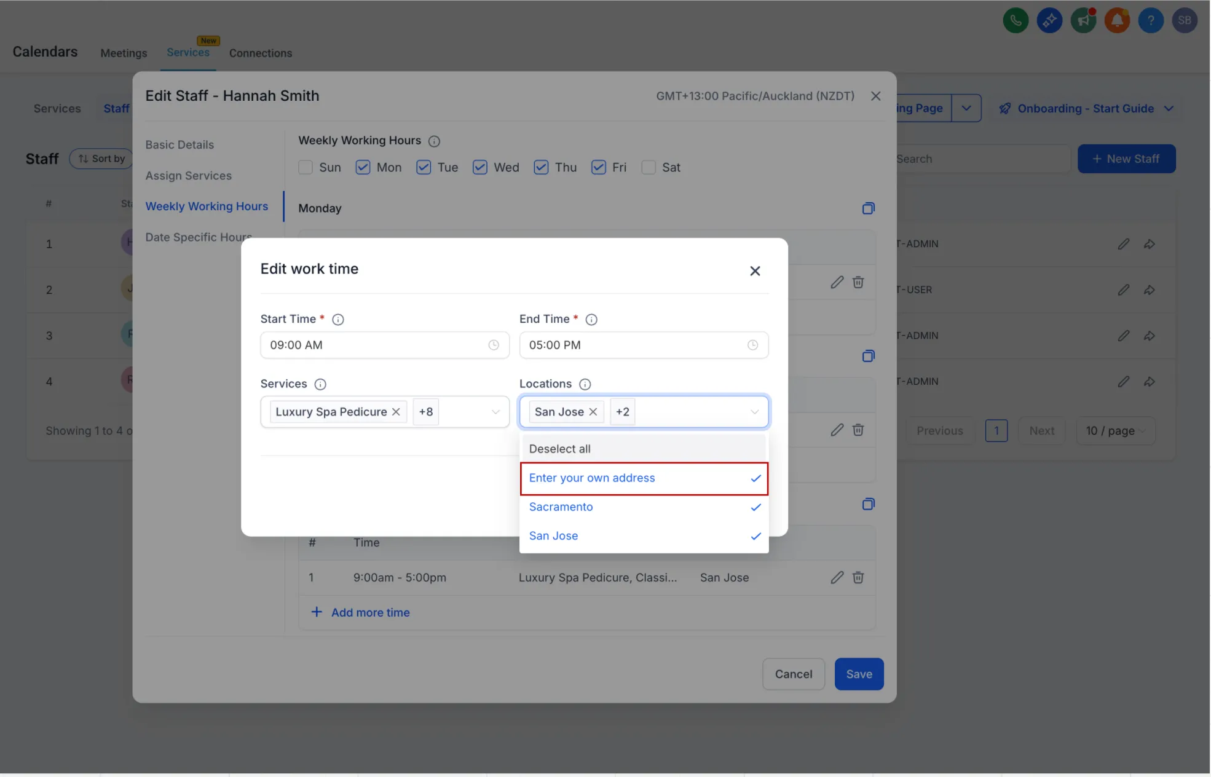This screenshot has height=777, width=1211.
Task: Open the blue help question icon
Action: point(1151,21)
